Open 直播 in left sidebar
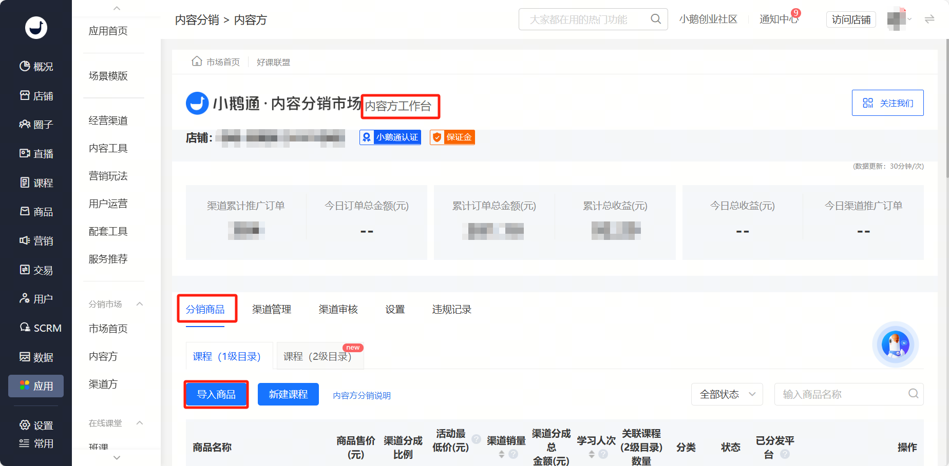The height and width of the screenshot is (466, 949). click(36, 154)
